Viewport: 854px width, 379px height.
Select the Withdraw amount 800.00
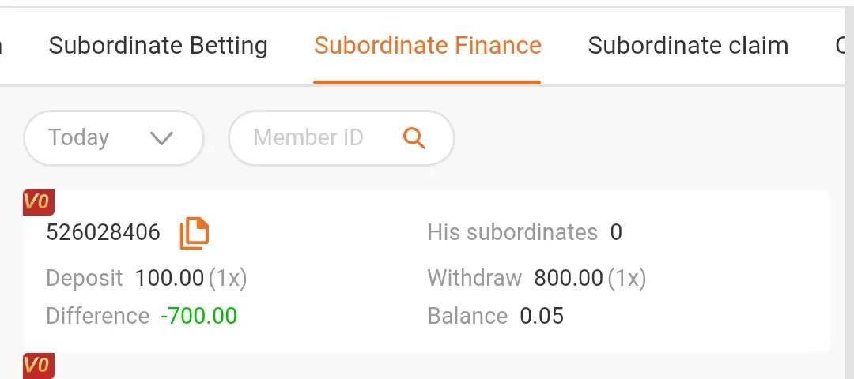569,279
